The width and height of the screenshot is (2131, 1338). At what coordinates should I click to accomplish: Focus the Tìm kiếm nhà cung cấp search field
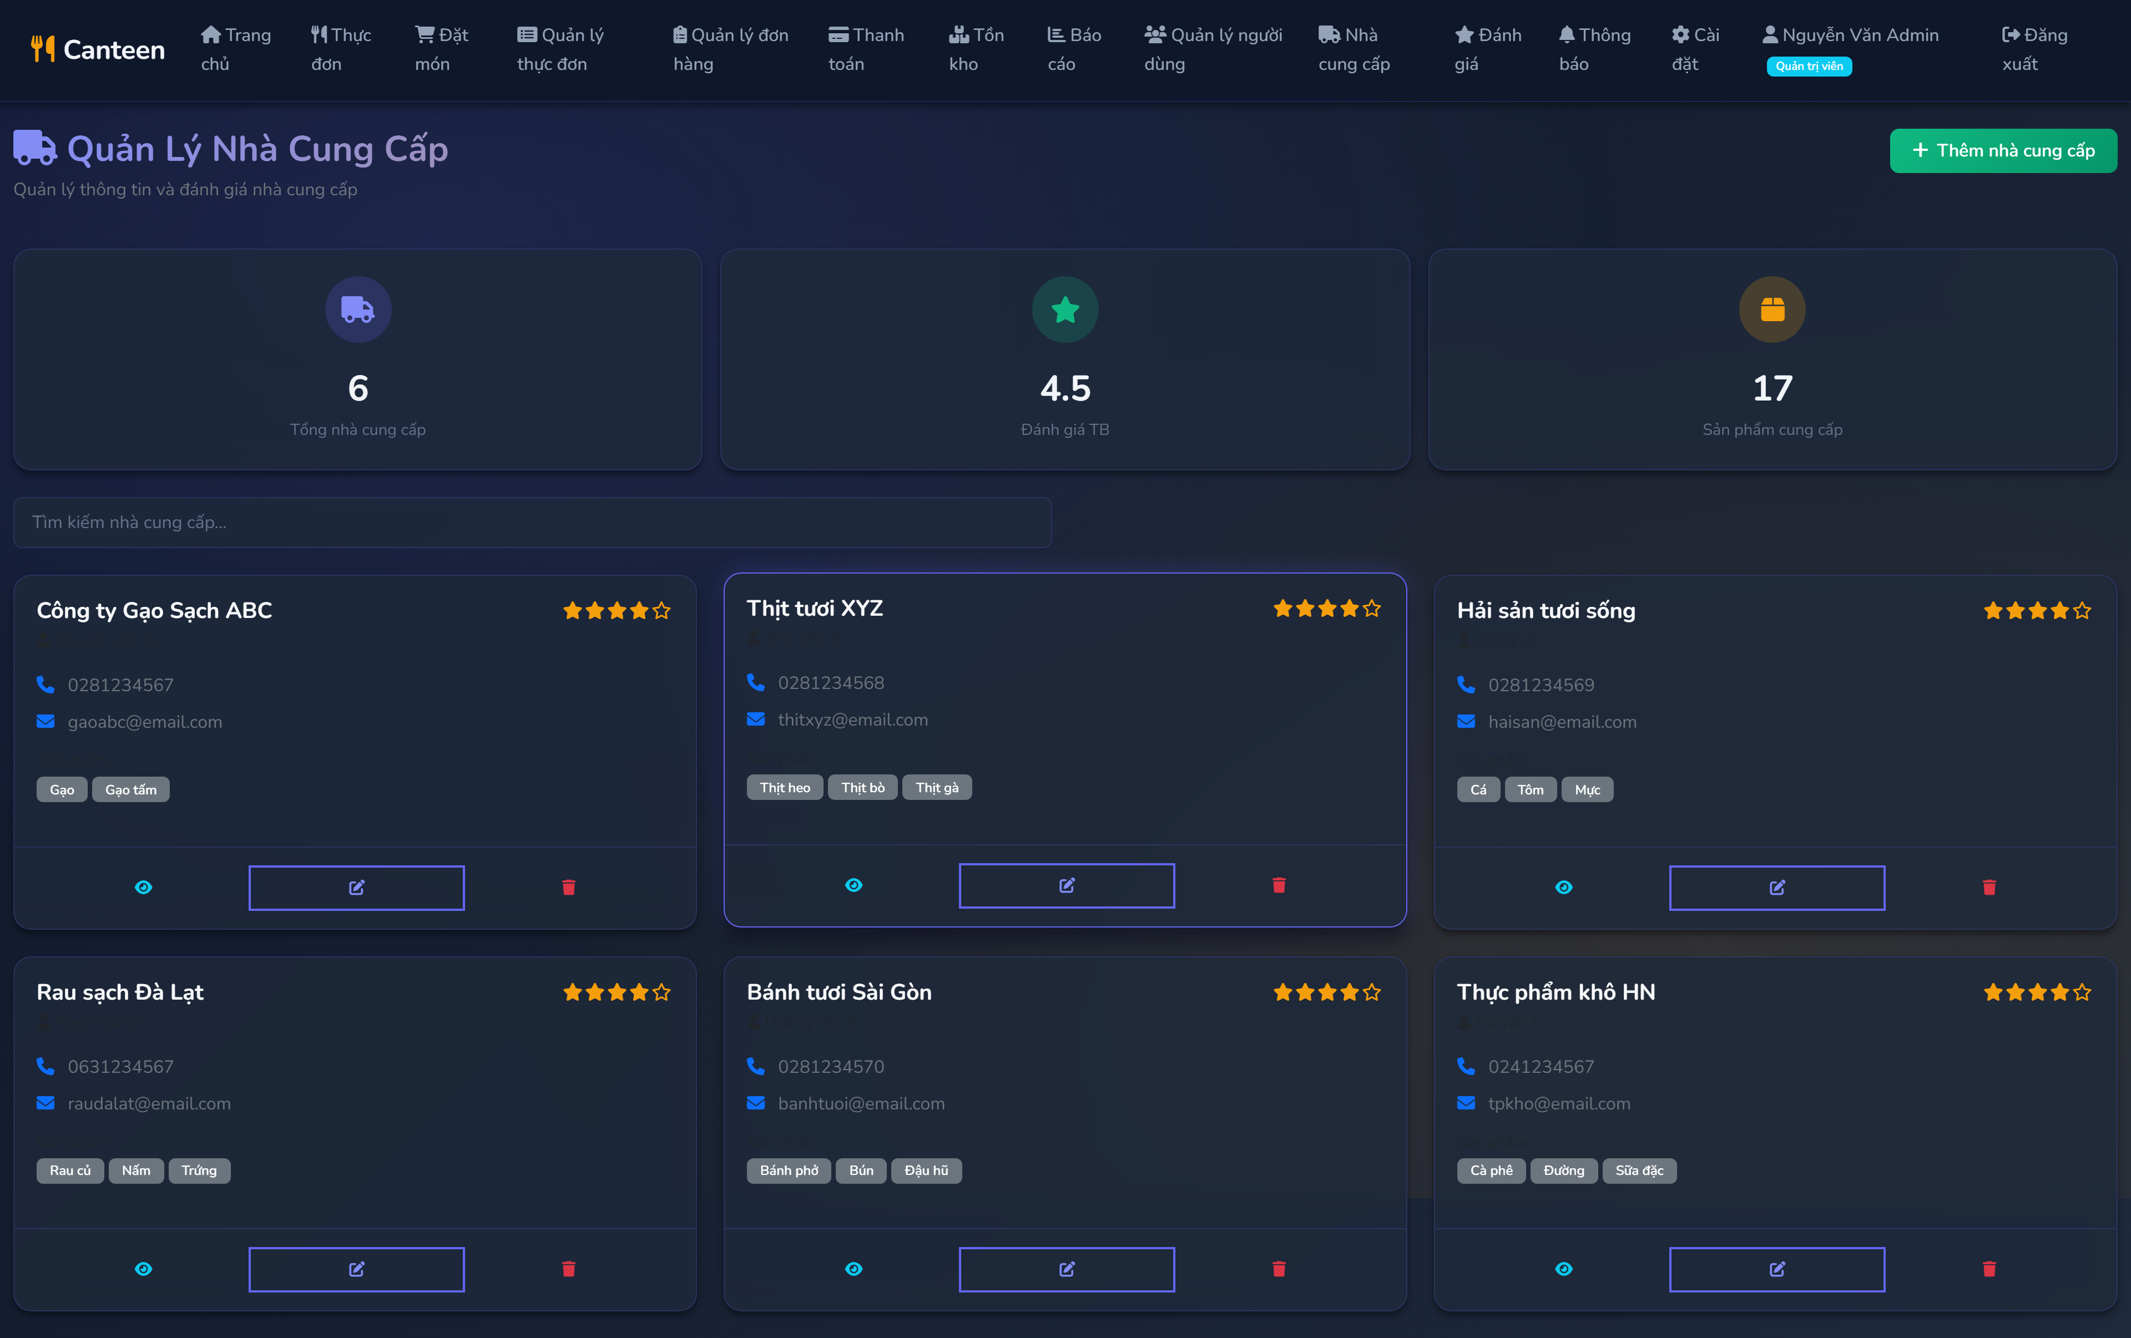(533, 522)
